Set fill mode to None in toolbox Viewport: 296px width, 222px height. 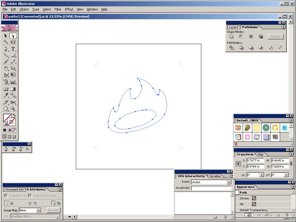pos(14,130)
